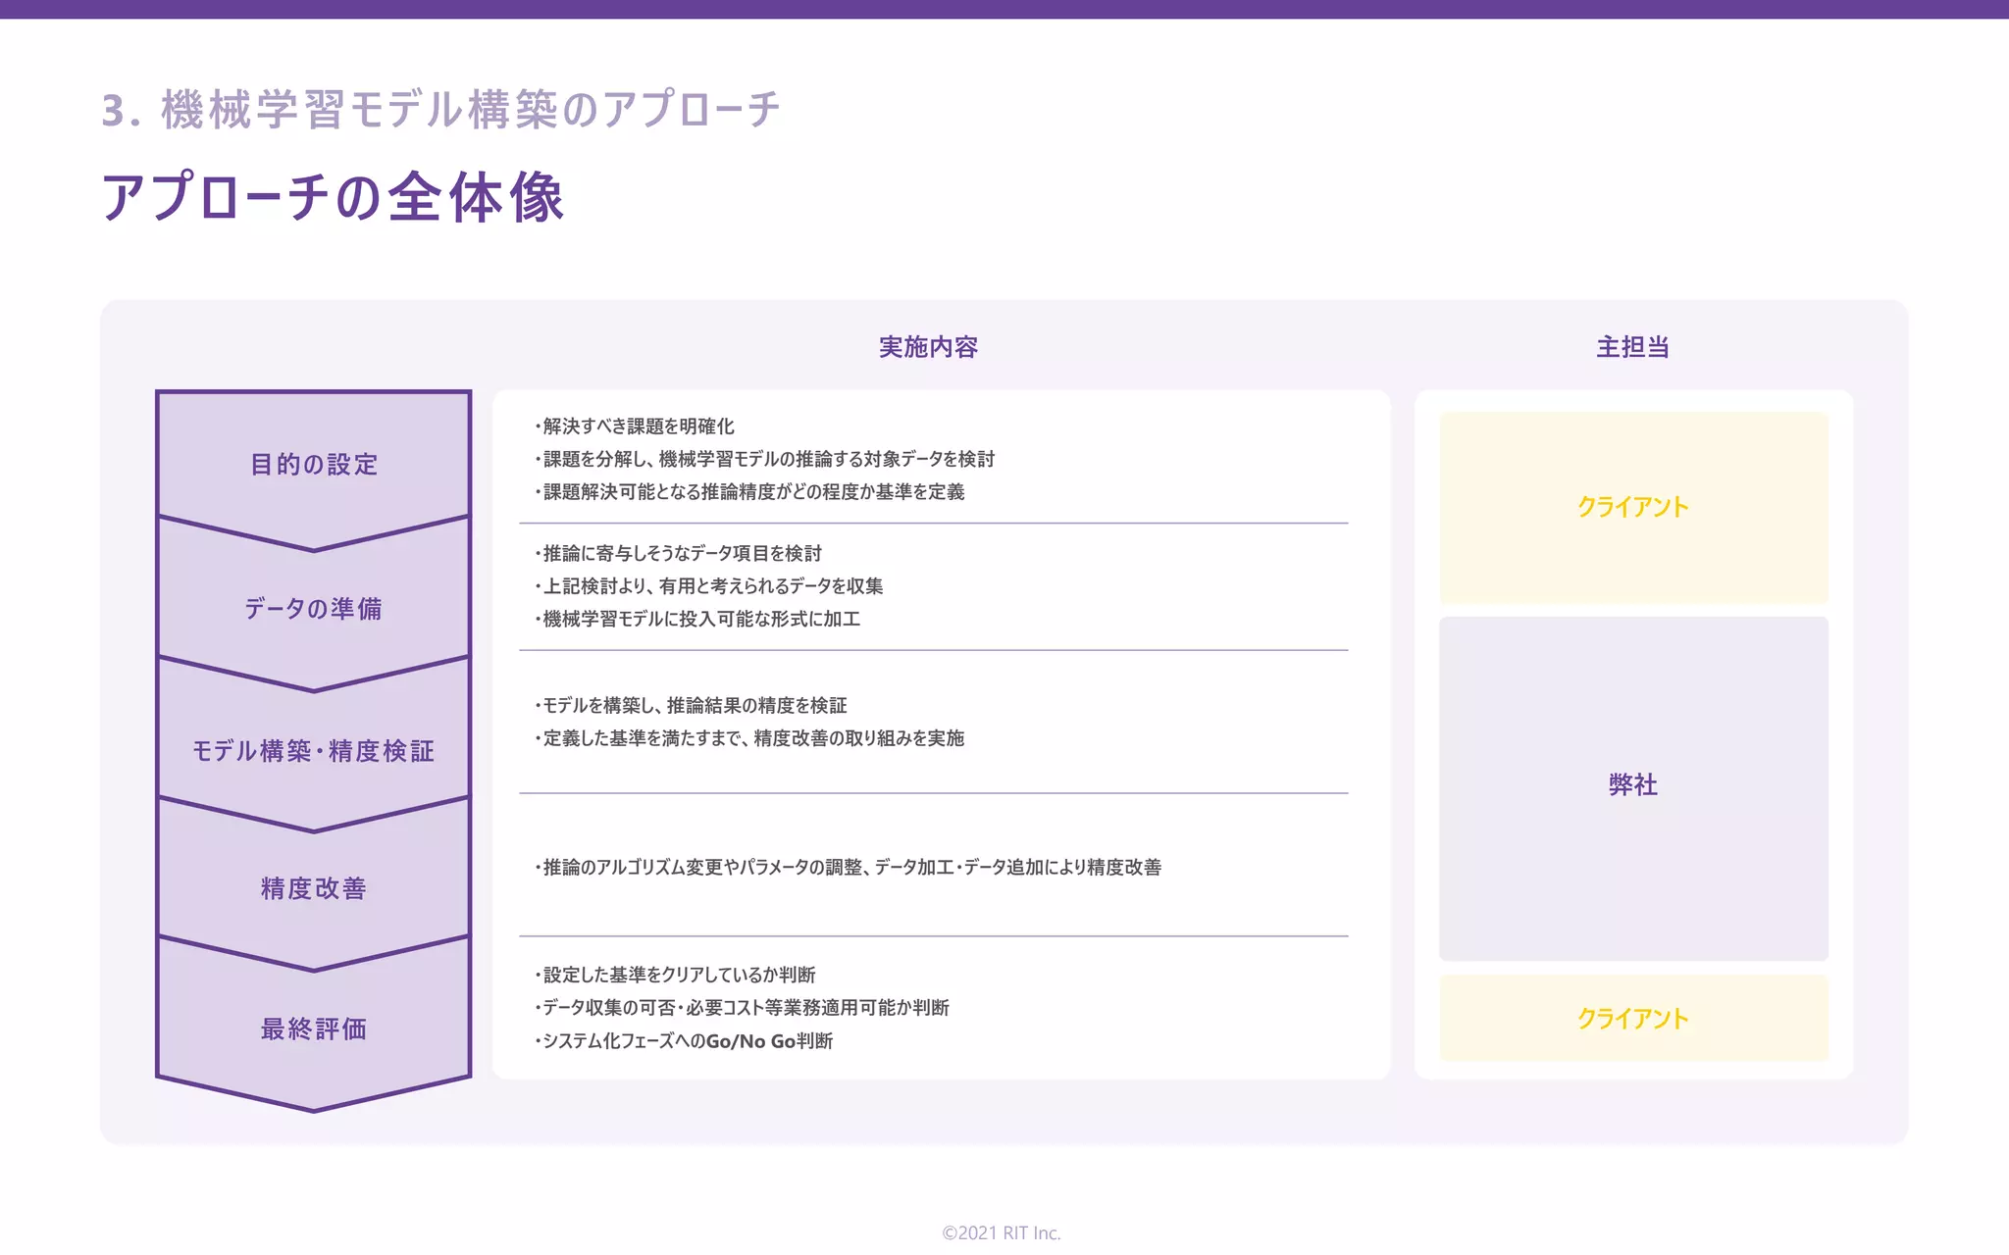Click the line 機械学習モデルに投入可能な形式に加工
Viewport: 2009px width, 1255px height.
[697, 619]
